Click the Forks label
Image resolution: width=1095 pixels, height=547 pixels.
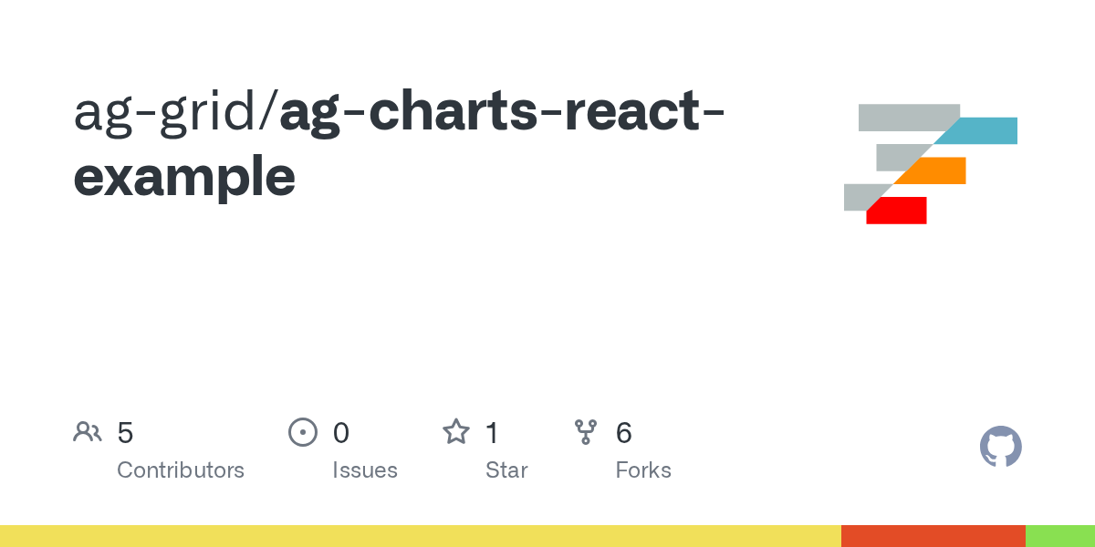[x=643, y=470]
